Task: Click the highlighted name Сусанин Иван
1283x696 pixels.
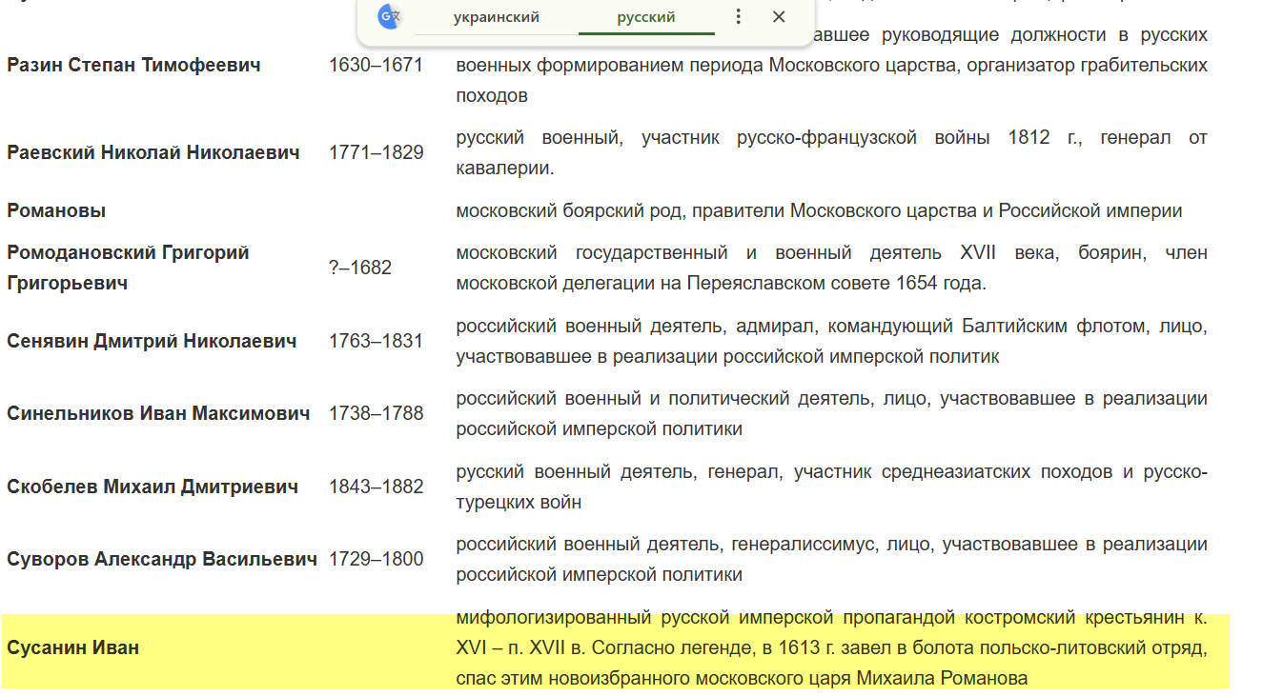Action: (x=72, y=647)
